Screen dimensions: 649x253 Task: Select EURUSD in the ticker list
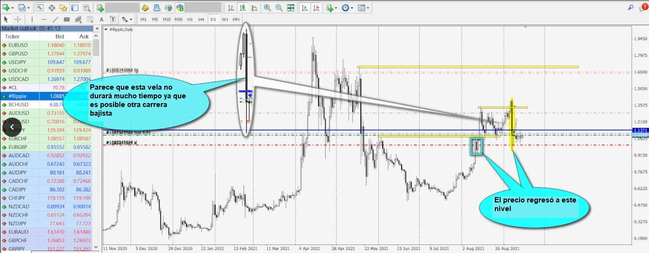point(18,45)
